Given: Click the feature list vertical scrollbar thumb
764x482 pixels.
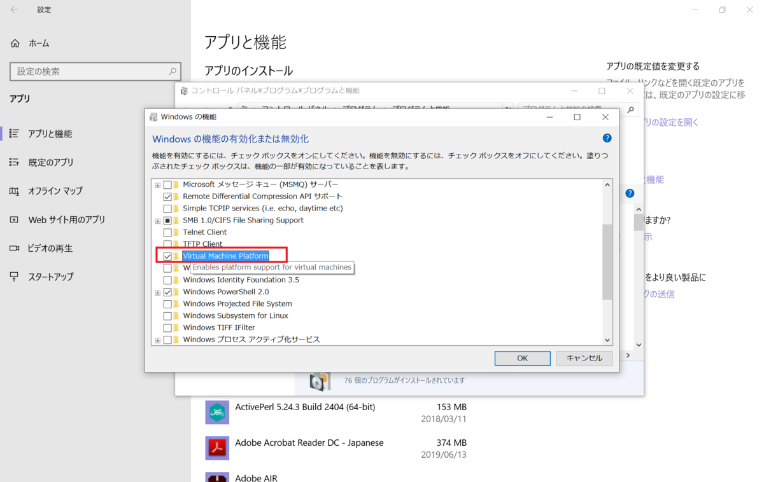Looking at the screenshot, I should point(607,261).
